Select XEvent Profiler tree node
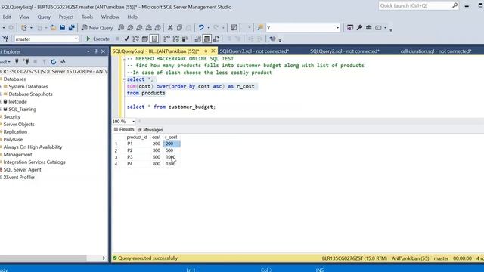 tap(19, 178)
